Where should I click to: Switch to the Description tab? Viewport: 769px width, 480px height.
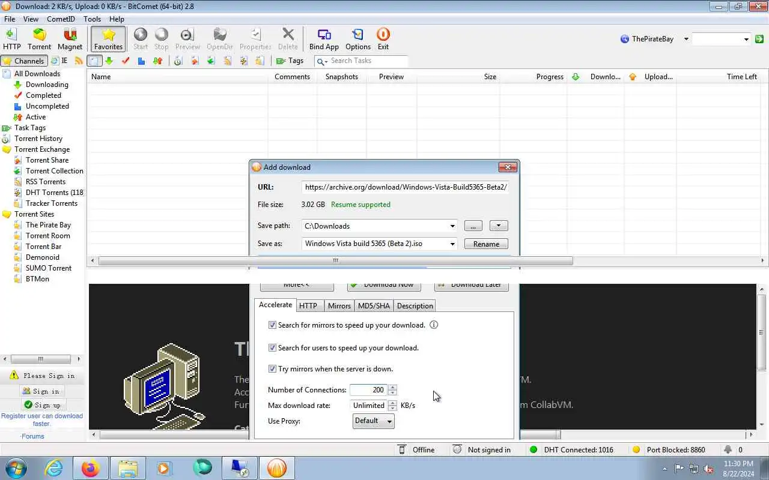pos(415,305)
